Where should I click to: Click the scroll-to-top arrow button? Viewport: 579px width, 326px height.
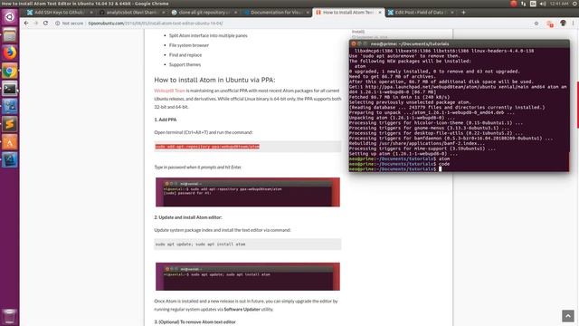568,316
